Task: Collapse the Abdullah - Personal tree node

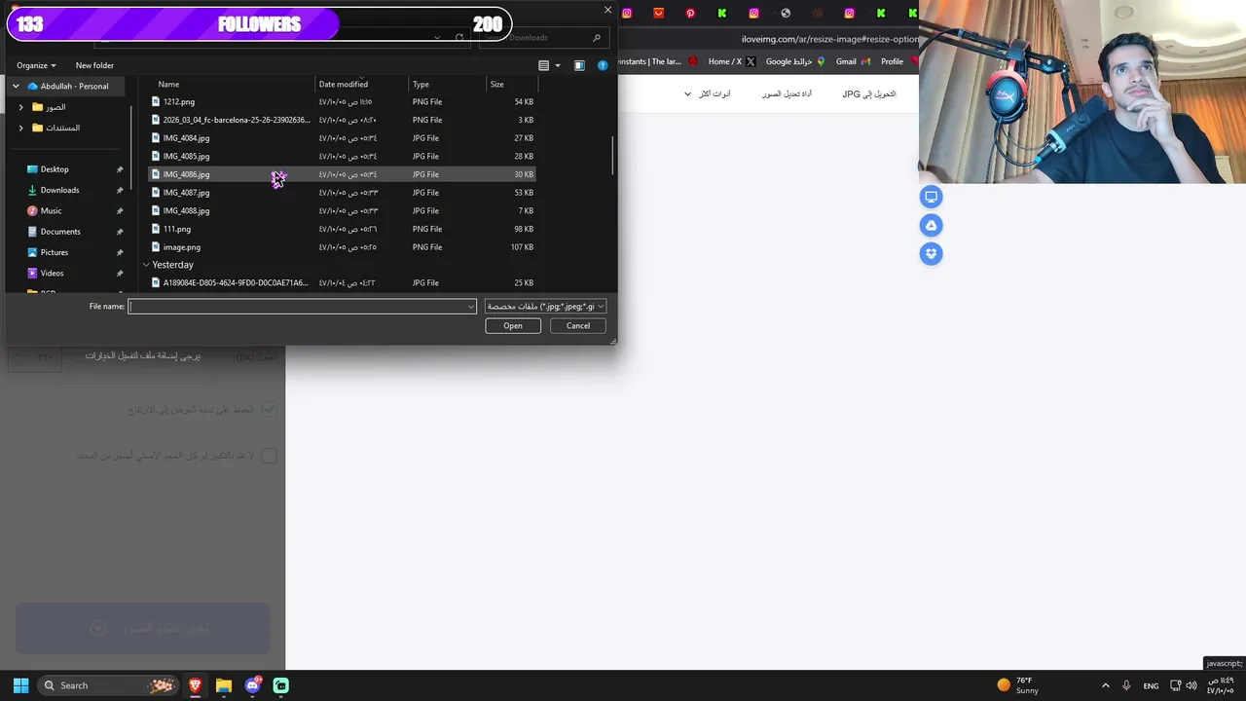Action: pyautogui.click(x=16, y=86)
